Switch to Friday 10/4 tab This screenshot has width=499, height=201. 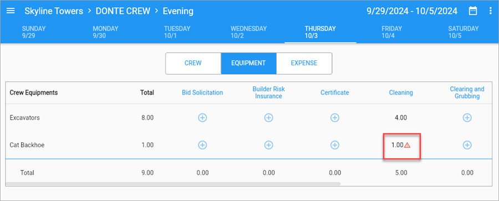pos(392,32)
